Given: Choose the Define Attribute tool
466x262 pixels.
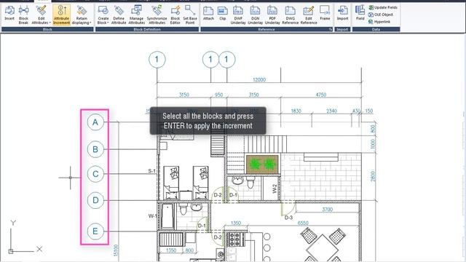Looking at the screenshot, I should point(119,15).
